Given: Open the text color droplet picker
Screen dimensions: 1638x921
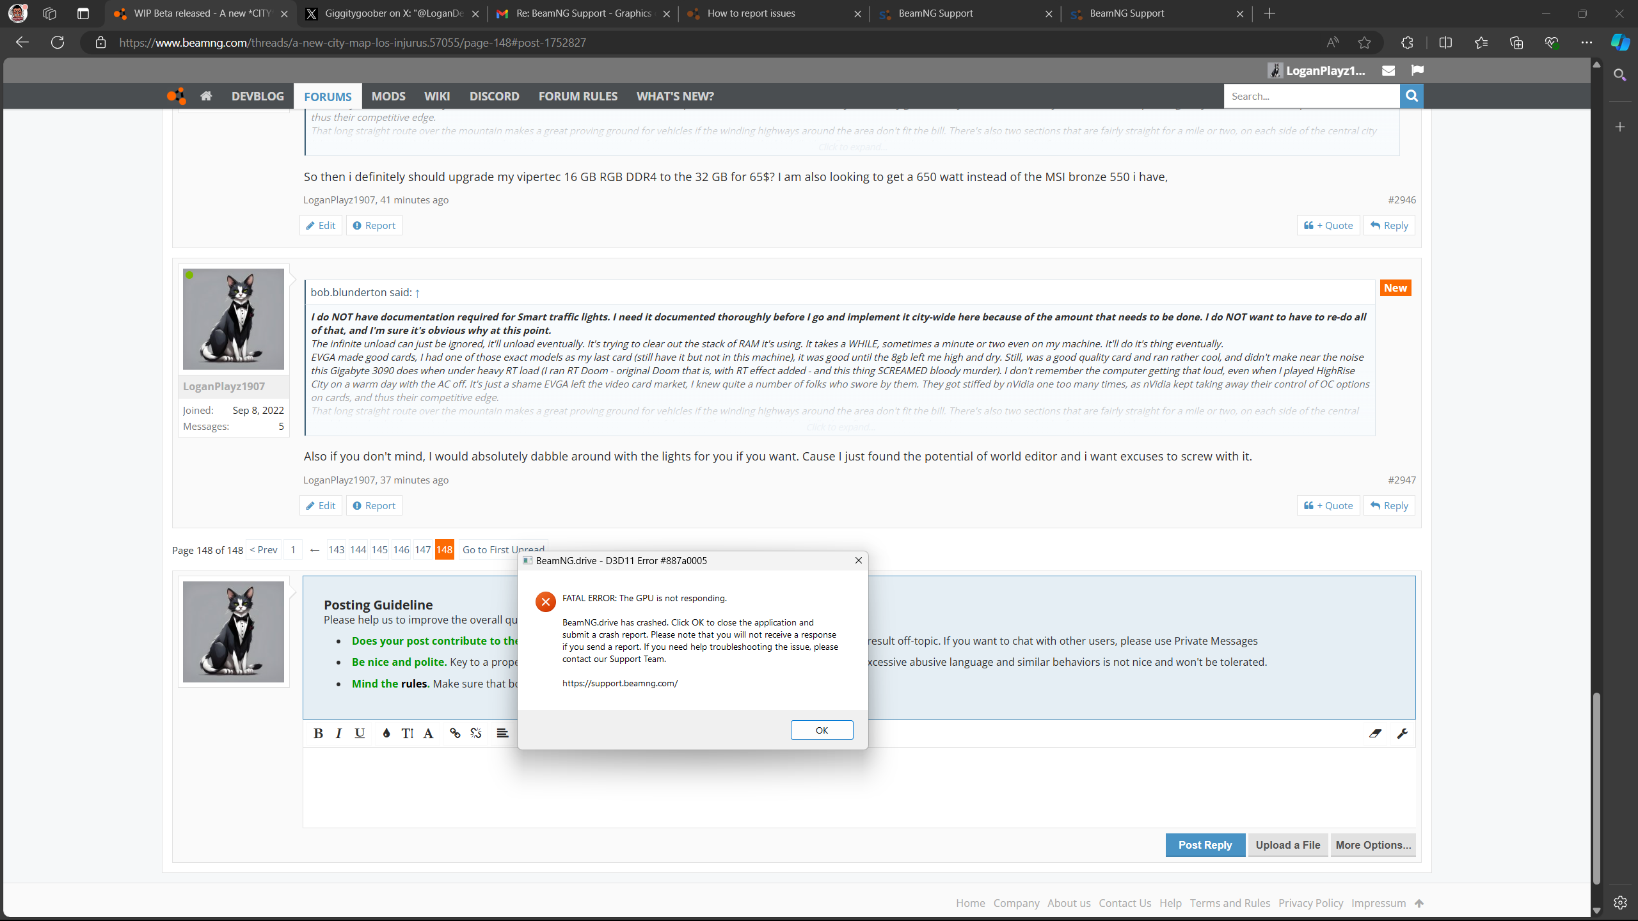Looking at the screenshot, I should pyautogui.click(x=386, y=733).
